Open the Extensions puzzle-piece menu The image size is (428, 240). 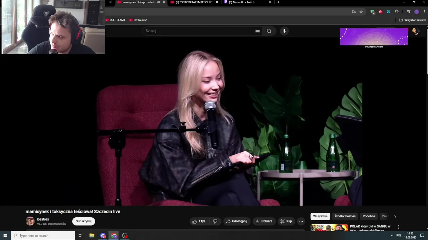coord(397,12)
